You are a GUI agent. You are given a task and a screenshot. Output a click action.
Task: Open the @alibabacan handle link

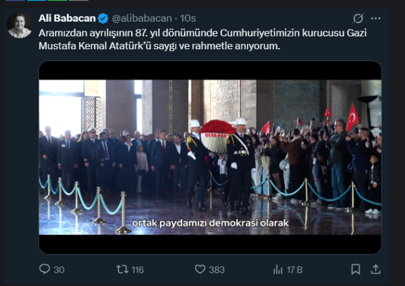tap(142, 18)
